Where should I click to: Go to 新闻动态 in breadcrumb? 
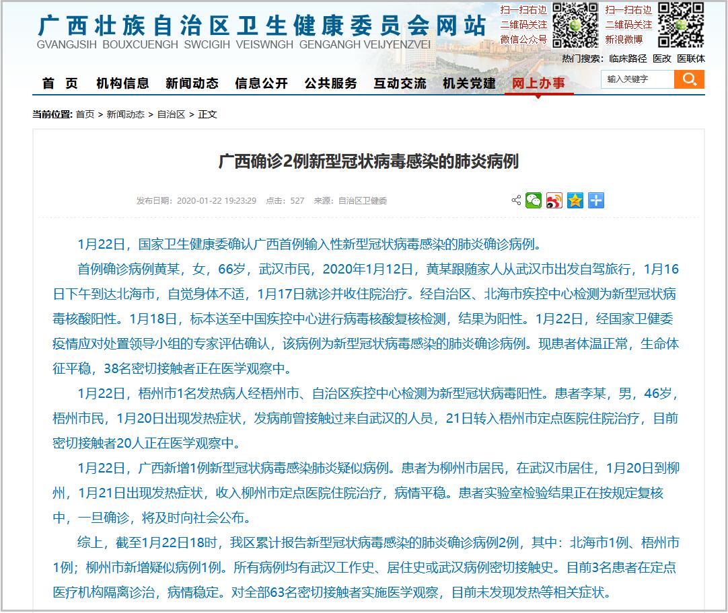[125, 114]
